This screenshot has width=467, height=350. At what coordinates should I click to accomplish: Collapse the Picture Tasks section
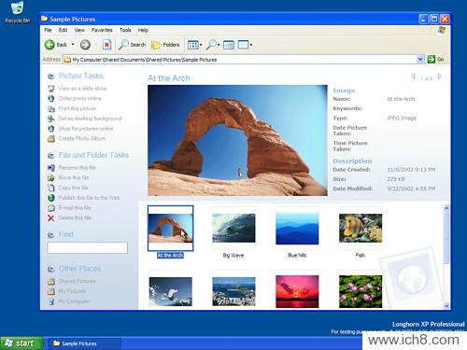coord(51,77)
